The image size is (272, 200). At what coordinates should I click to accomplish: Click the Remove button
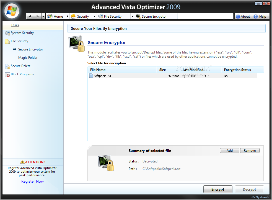(x=250, y=151)
